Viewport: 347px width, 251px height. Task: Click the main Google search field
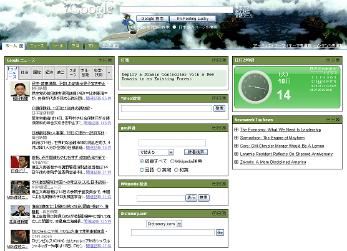pos(176,10)
